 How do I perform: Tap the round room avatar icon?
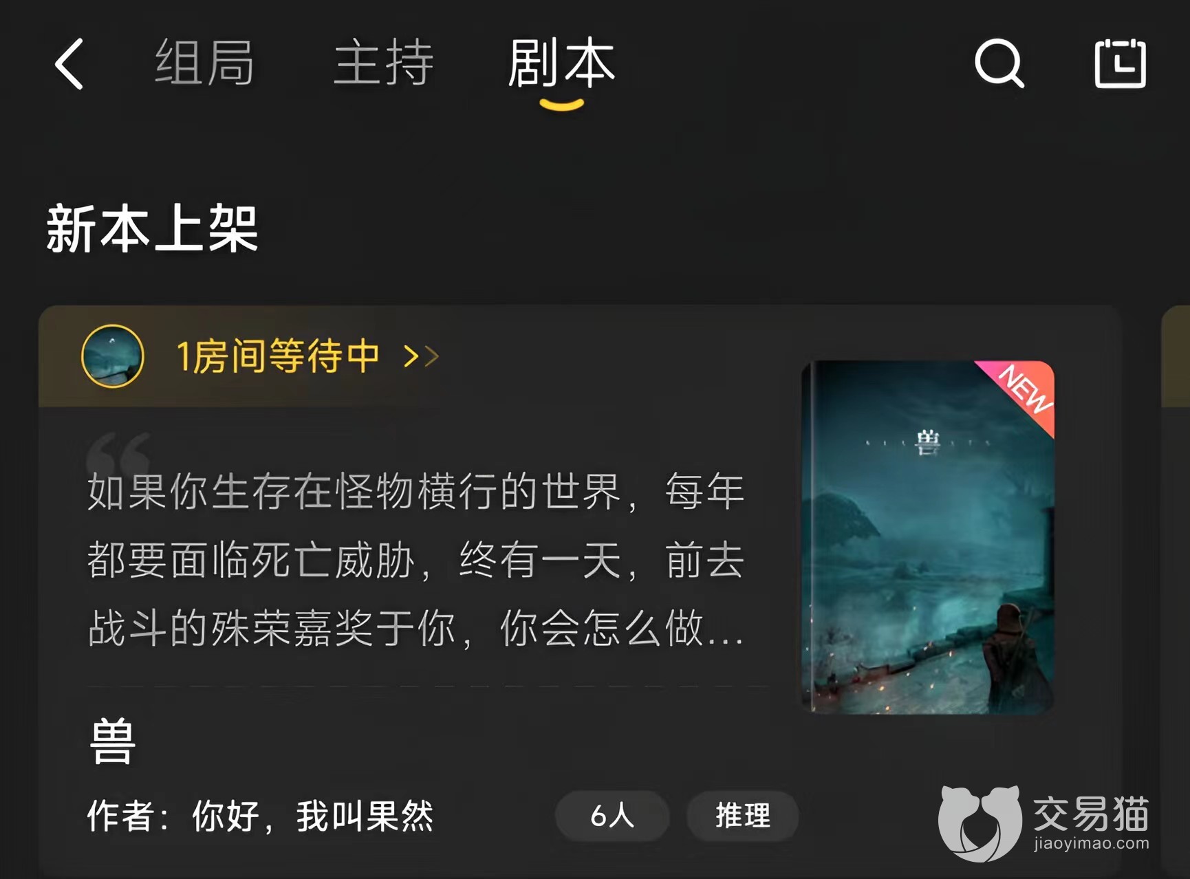pyautogui.click(x=113, y=356)
